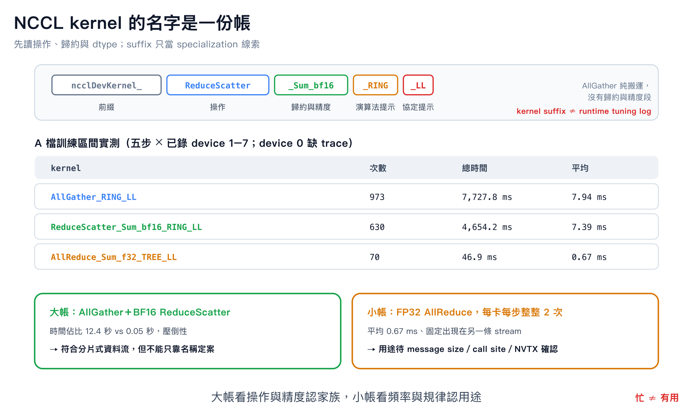The image size is (693, 416).
Task: Click the kernel column header
Action: 66,168
